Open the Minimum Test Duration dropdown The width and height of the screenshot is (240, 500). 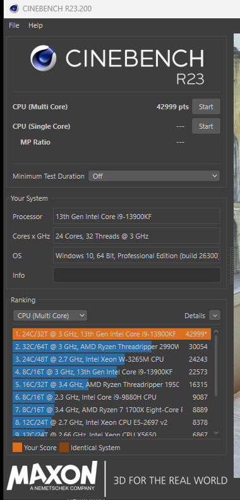click(154, 176)
